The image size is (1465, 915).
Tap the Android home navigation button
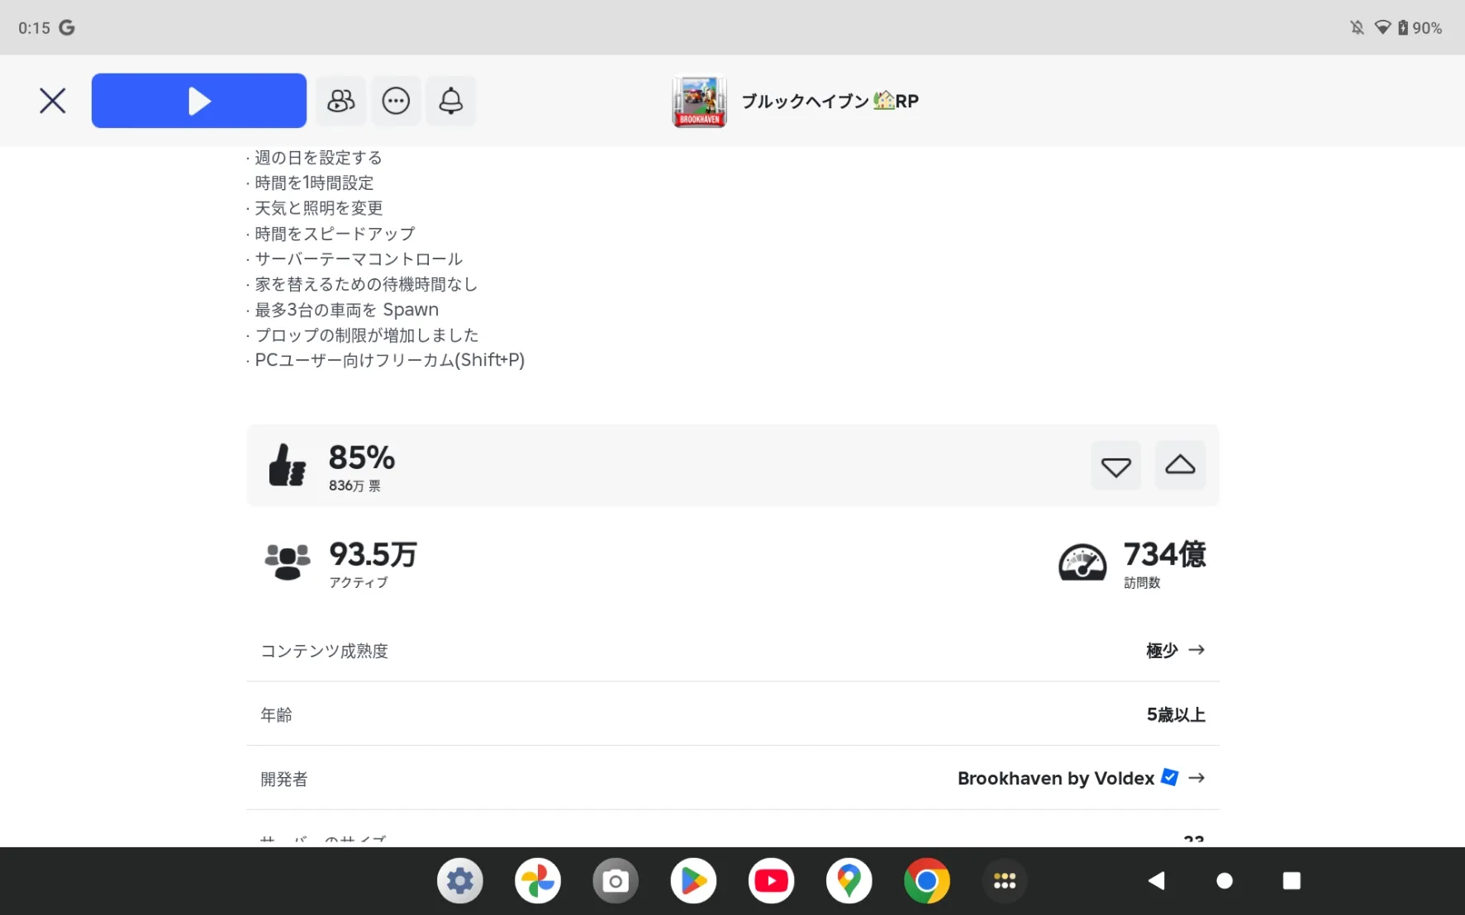click(x=1225, y=881)
